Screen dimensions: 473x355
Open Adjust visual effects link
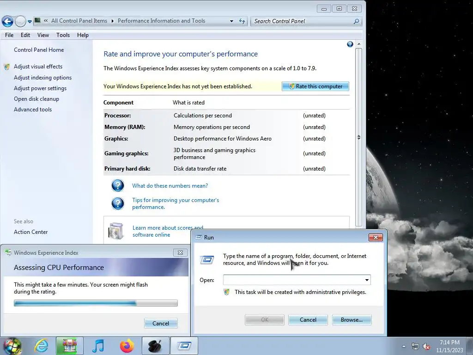pos(38,67)
